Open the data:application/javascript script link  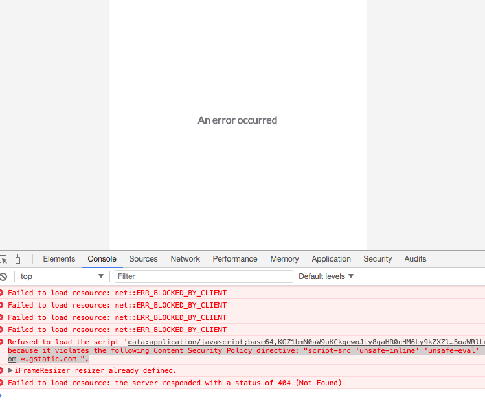tap(306, 342)
